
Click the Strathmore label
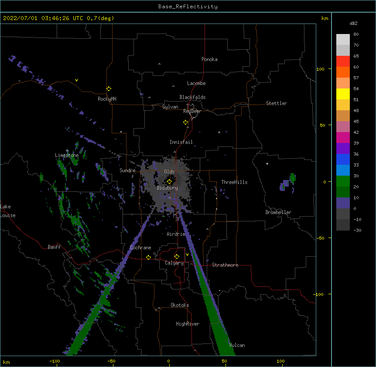[x=225, y=265]
